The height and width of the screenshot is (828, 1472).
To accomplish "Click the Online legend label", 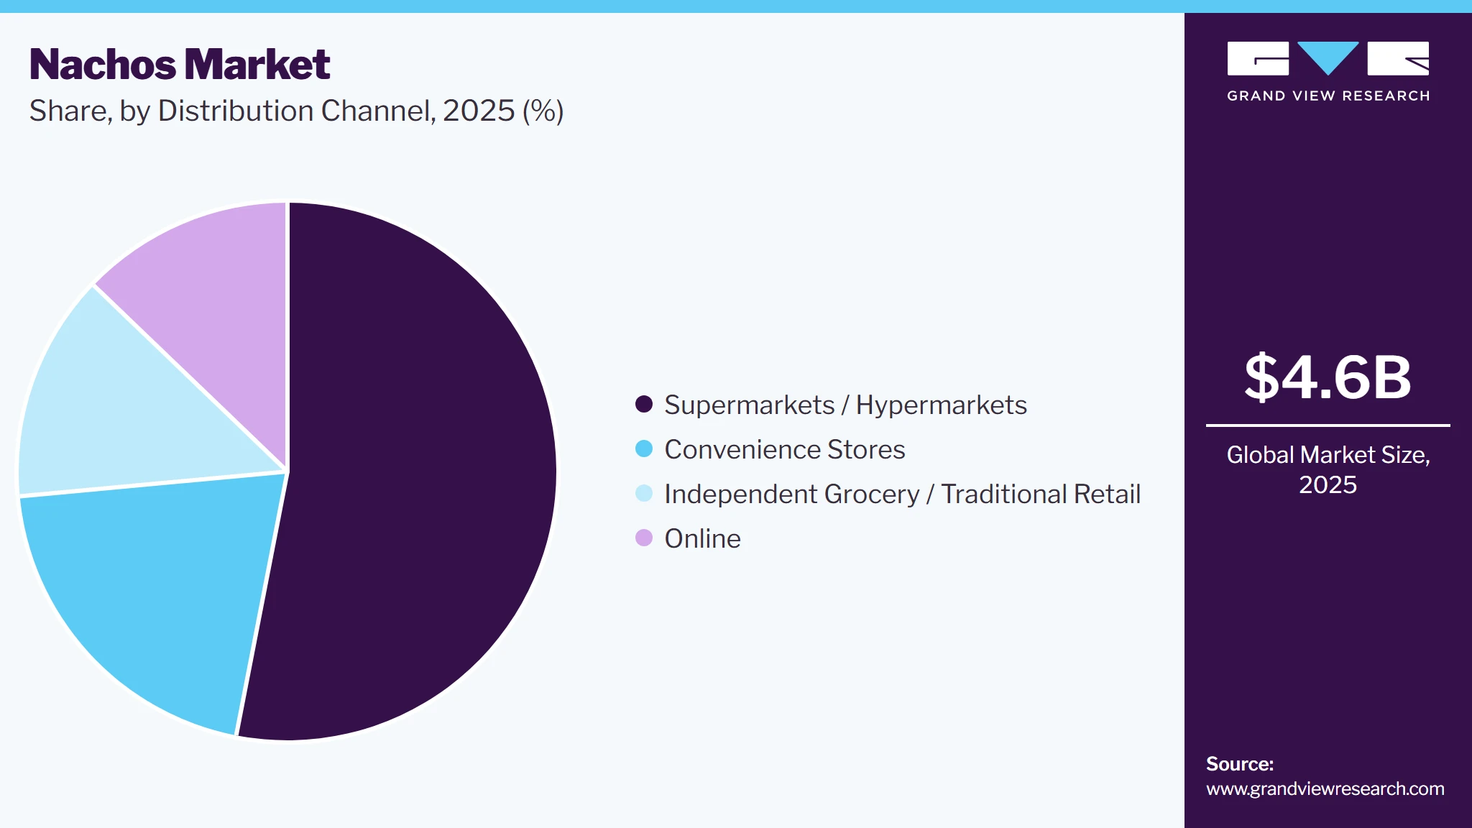I will pyautogui.click(x=702, y=539).
